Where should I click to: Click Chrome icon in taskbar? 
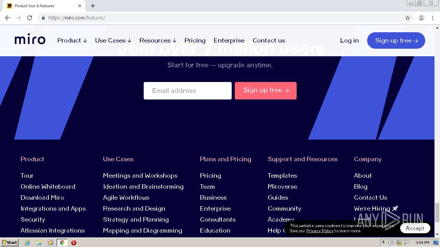(x=62, y=243)
